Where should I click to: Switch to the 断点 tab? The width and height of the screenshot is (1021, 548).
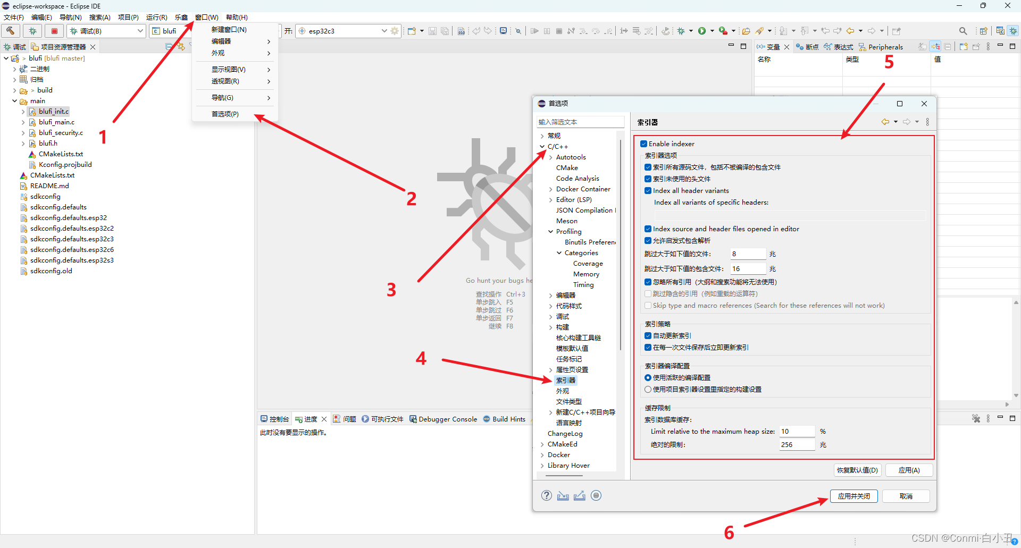[807, 47]
